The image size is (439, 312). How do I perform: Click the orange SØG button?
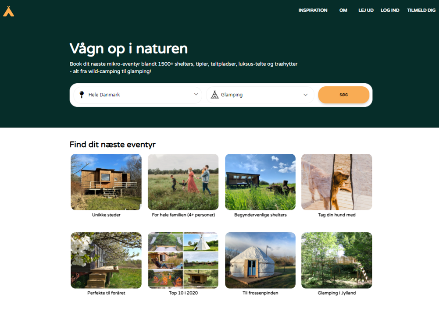click(x=343, y=95)
